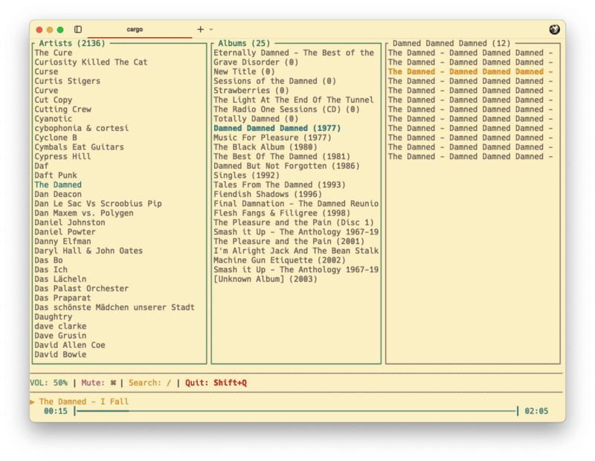Viewport: 595px width, 461px height.
Task: Select artist Dan Le Sac Vs Scroobius Pip
Action: click(x=98, y=204)
